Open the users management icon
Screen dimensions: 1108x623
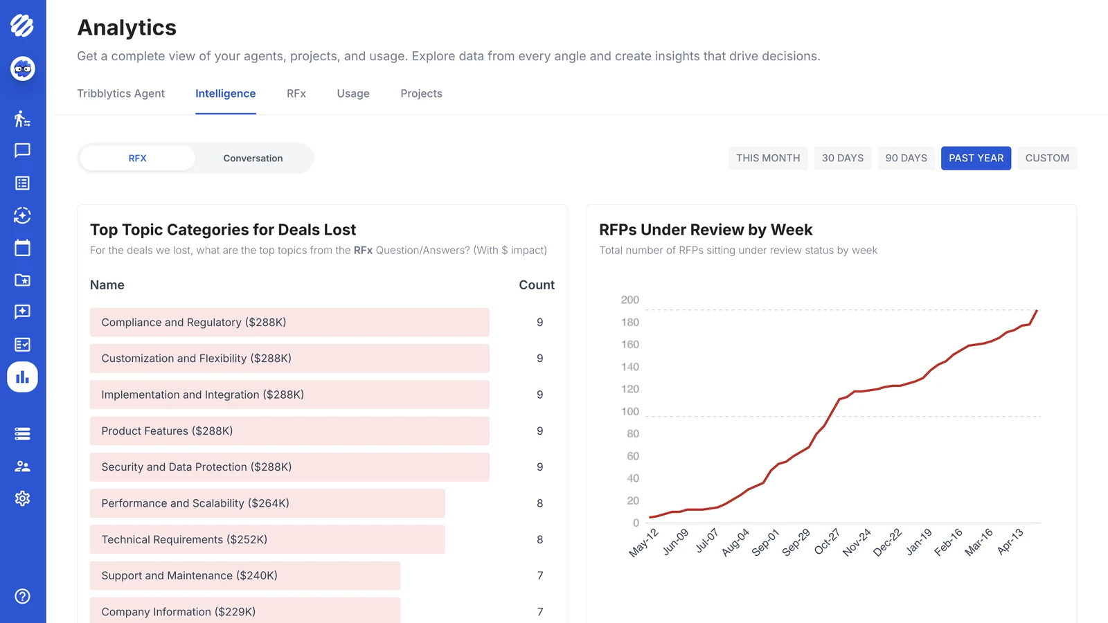click(x=22, y=466)
